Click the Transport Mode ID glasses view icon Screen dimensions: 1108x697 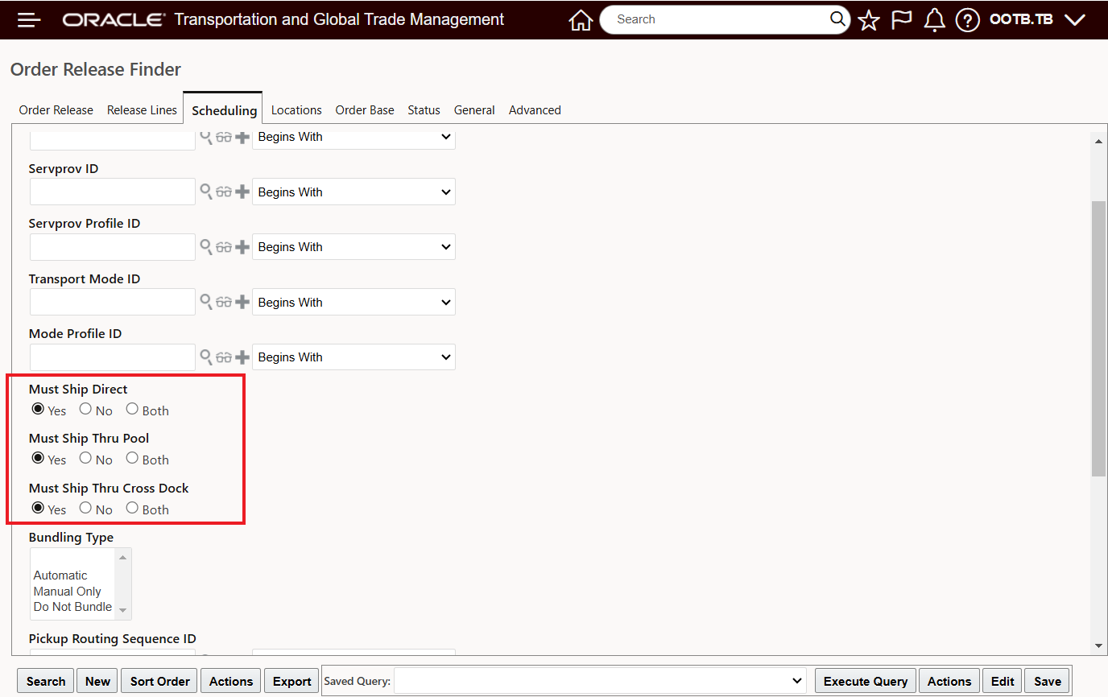coord(224,303)
